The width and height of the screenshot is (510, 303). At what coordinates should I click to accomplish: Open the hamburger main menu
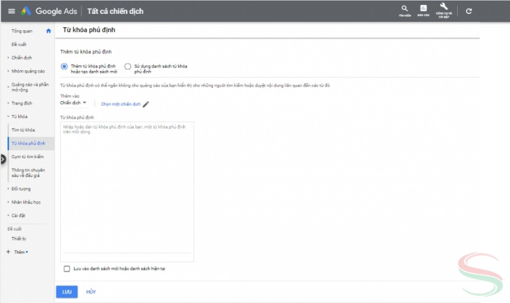pyautogui.click(x=11, y=11)
